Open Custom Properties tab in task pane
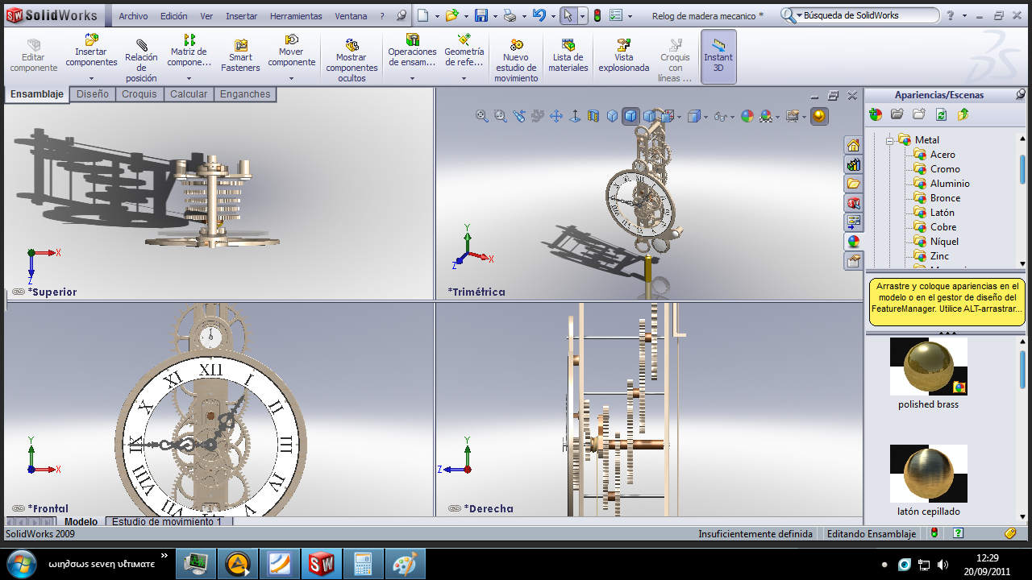 pyautogui.click(x=854, y=261)
